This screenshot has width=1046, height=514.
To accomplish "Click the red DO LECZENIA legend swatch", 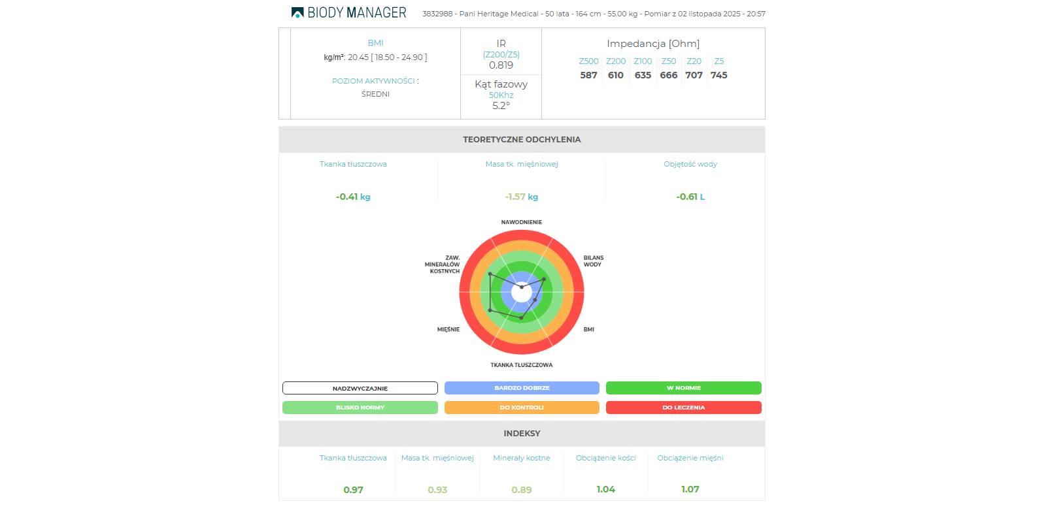I will tap(683, 408).
